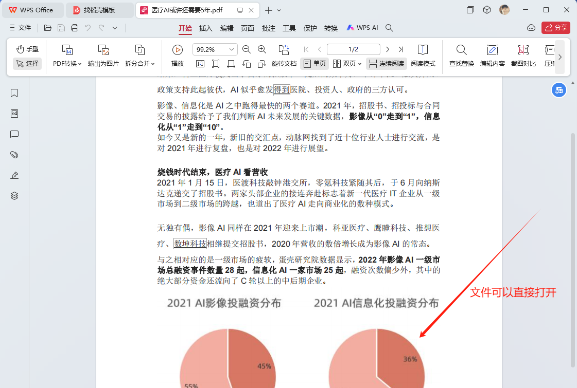Open PDF转换 conversion dropdown

(67, 56)
